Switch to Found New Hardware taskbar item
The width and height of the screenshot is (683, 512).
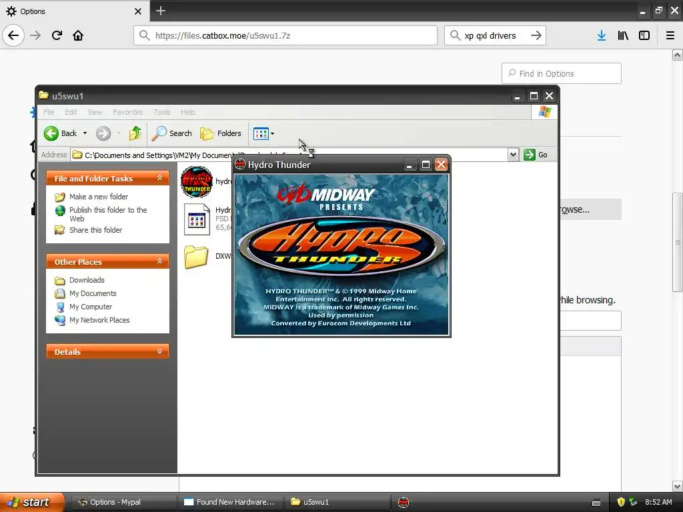(231, 502)
